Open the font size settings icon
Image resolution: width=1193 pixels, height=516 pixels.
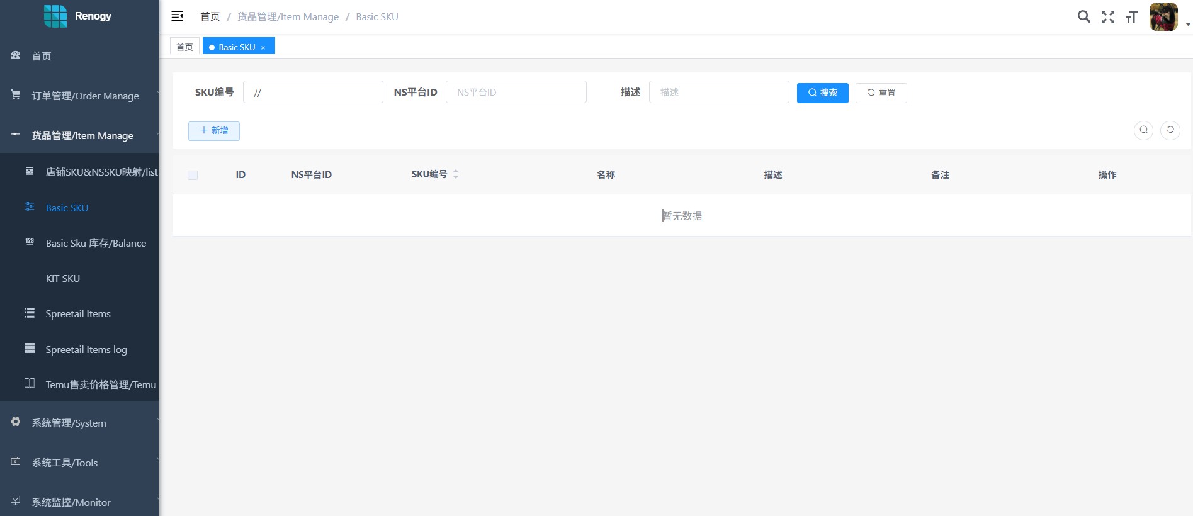(1131, 17)
